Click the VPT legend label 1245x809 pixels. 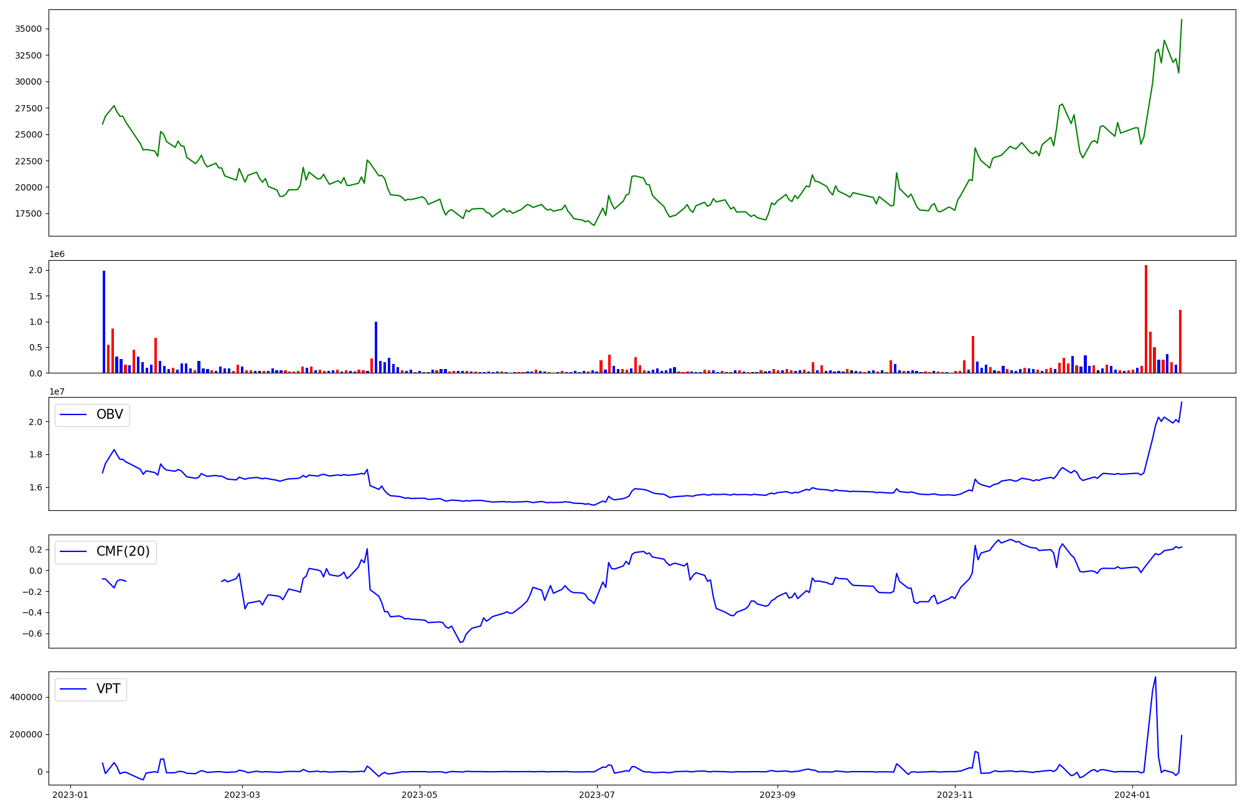pyautogui.click(x=108, y=689)
